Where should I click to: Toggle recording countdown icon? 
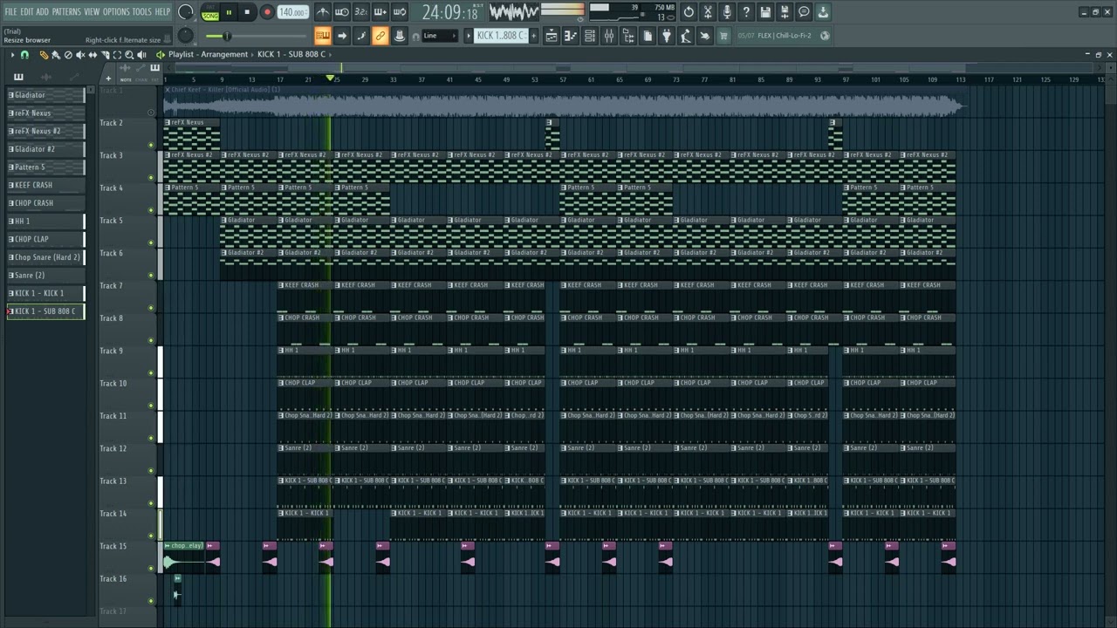click(x=361, y=12)
